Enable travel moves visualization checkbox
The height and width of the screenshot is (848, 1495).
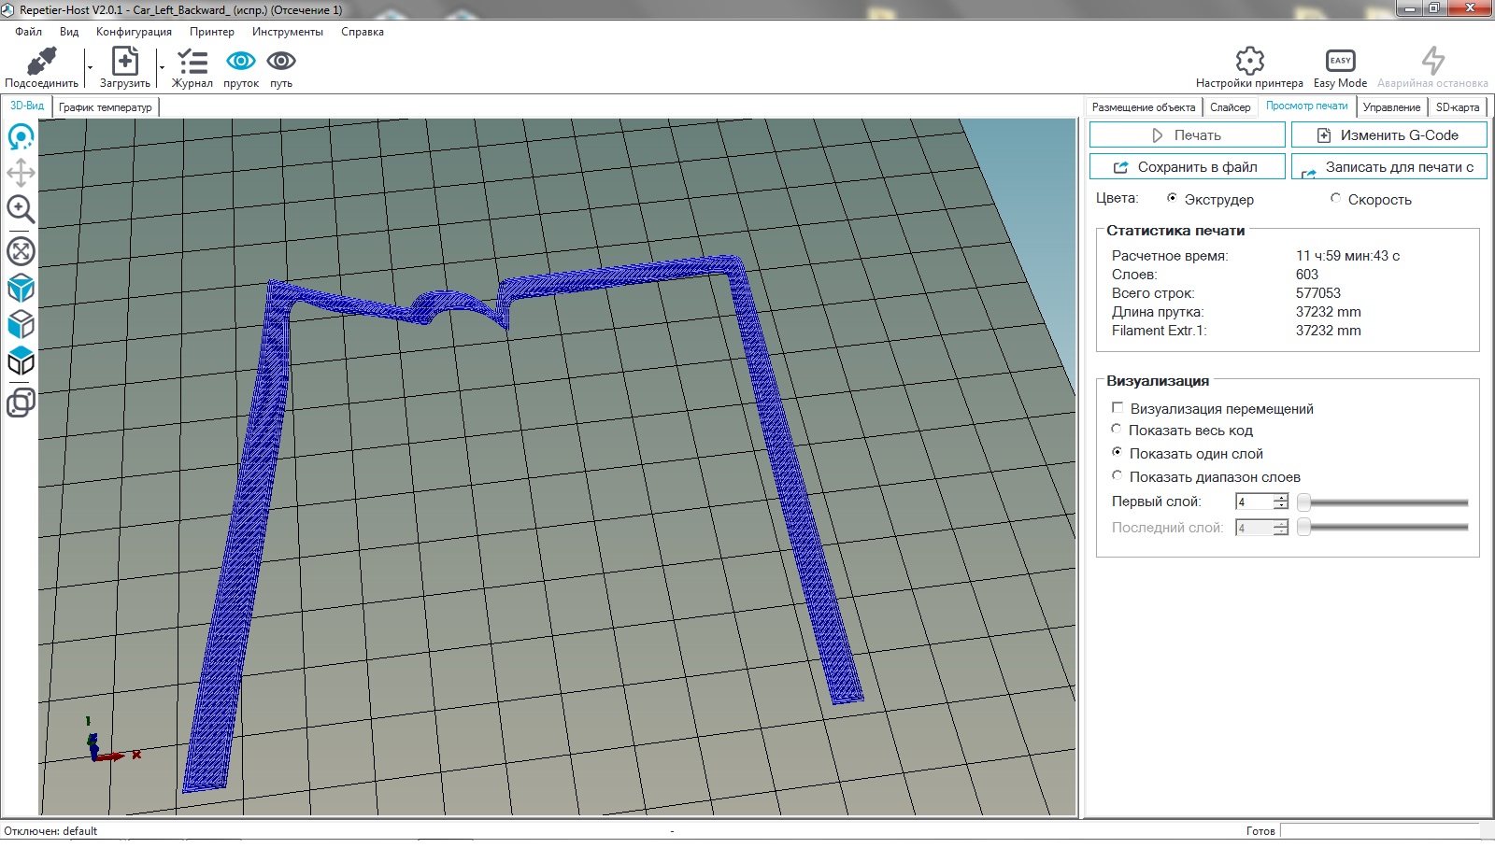[x=1118, y=408]
